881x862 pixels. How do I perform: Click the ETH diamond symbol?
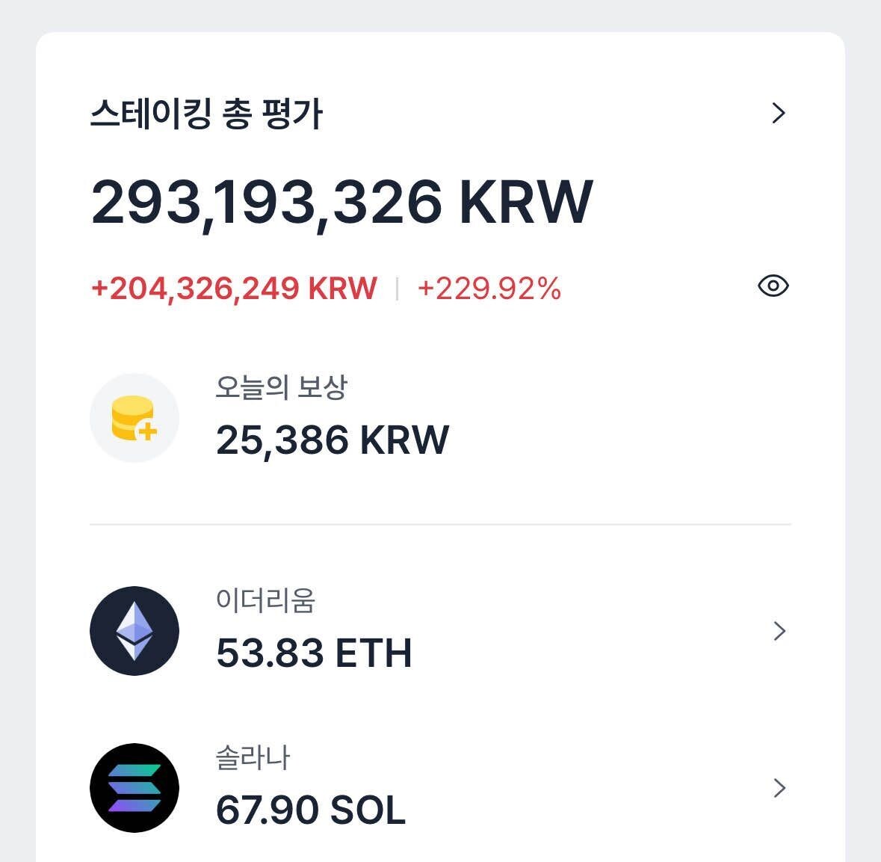[x=135, y=630]
